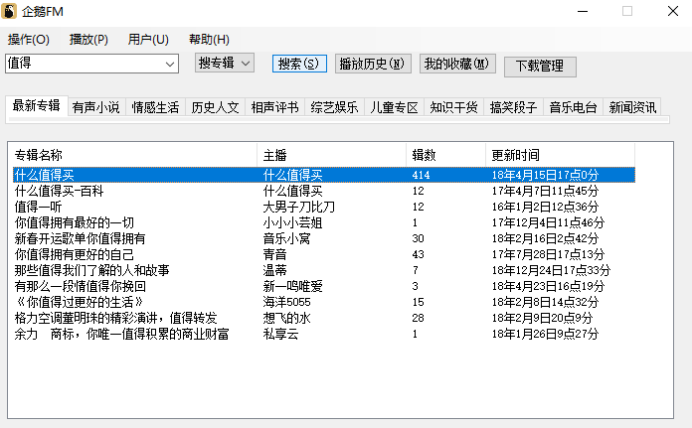Click the update time 18年1月26日9点27分
The width and height of the screenshot is (692, 428).
(545, 334)
